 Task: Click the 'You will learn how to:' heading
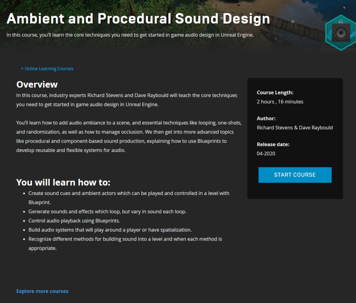(x=63, y=182)
